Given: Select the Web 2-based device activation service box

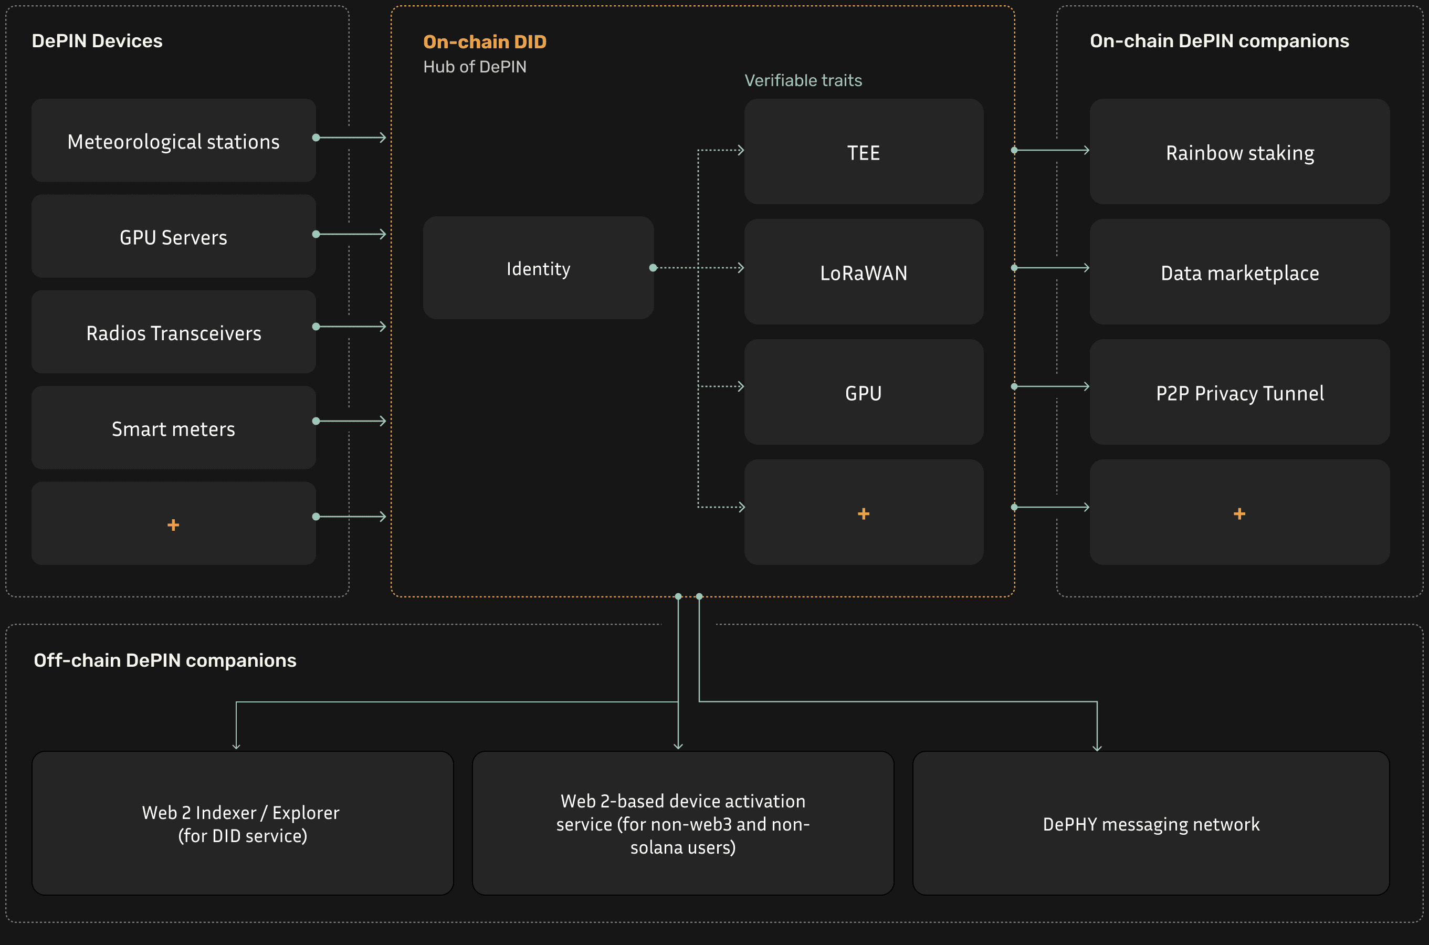Looking at the screenshot, I should [x=683, y=823].
